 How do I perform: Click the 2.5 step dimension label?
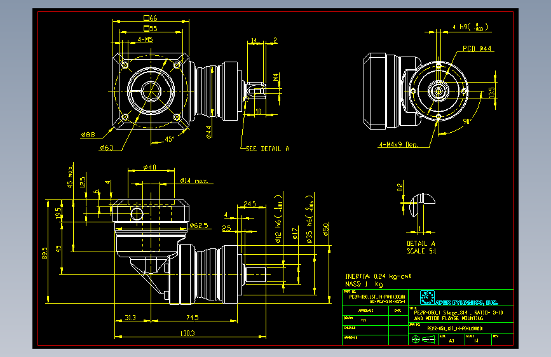(227, 228)
